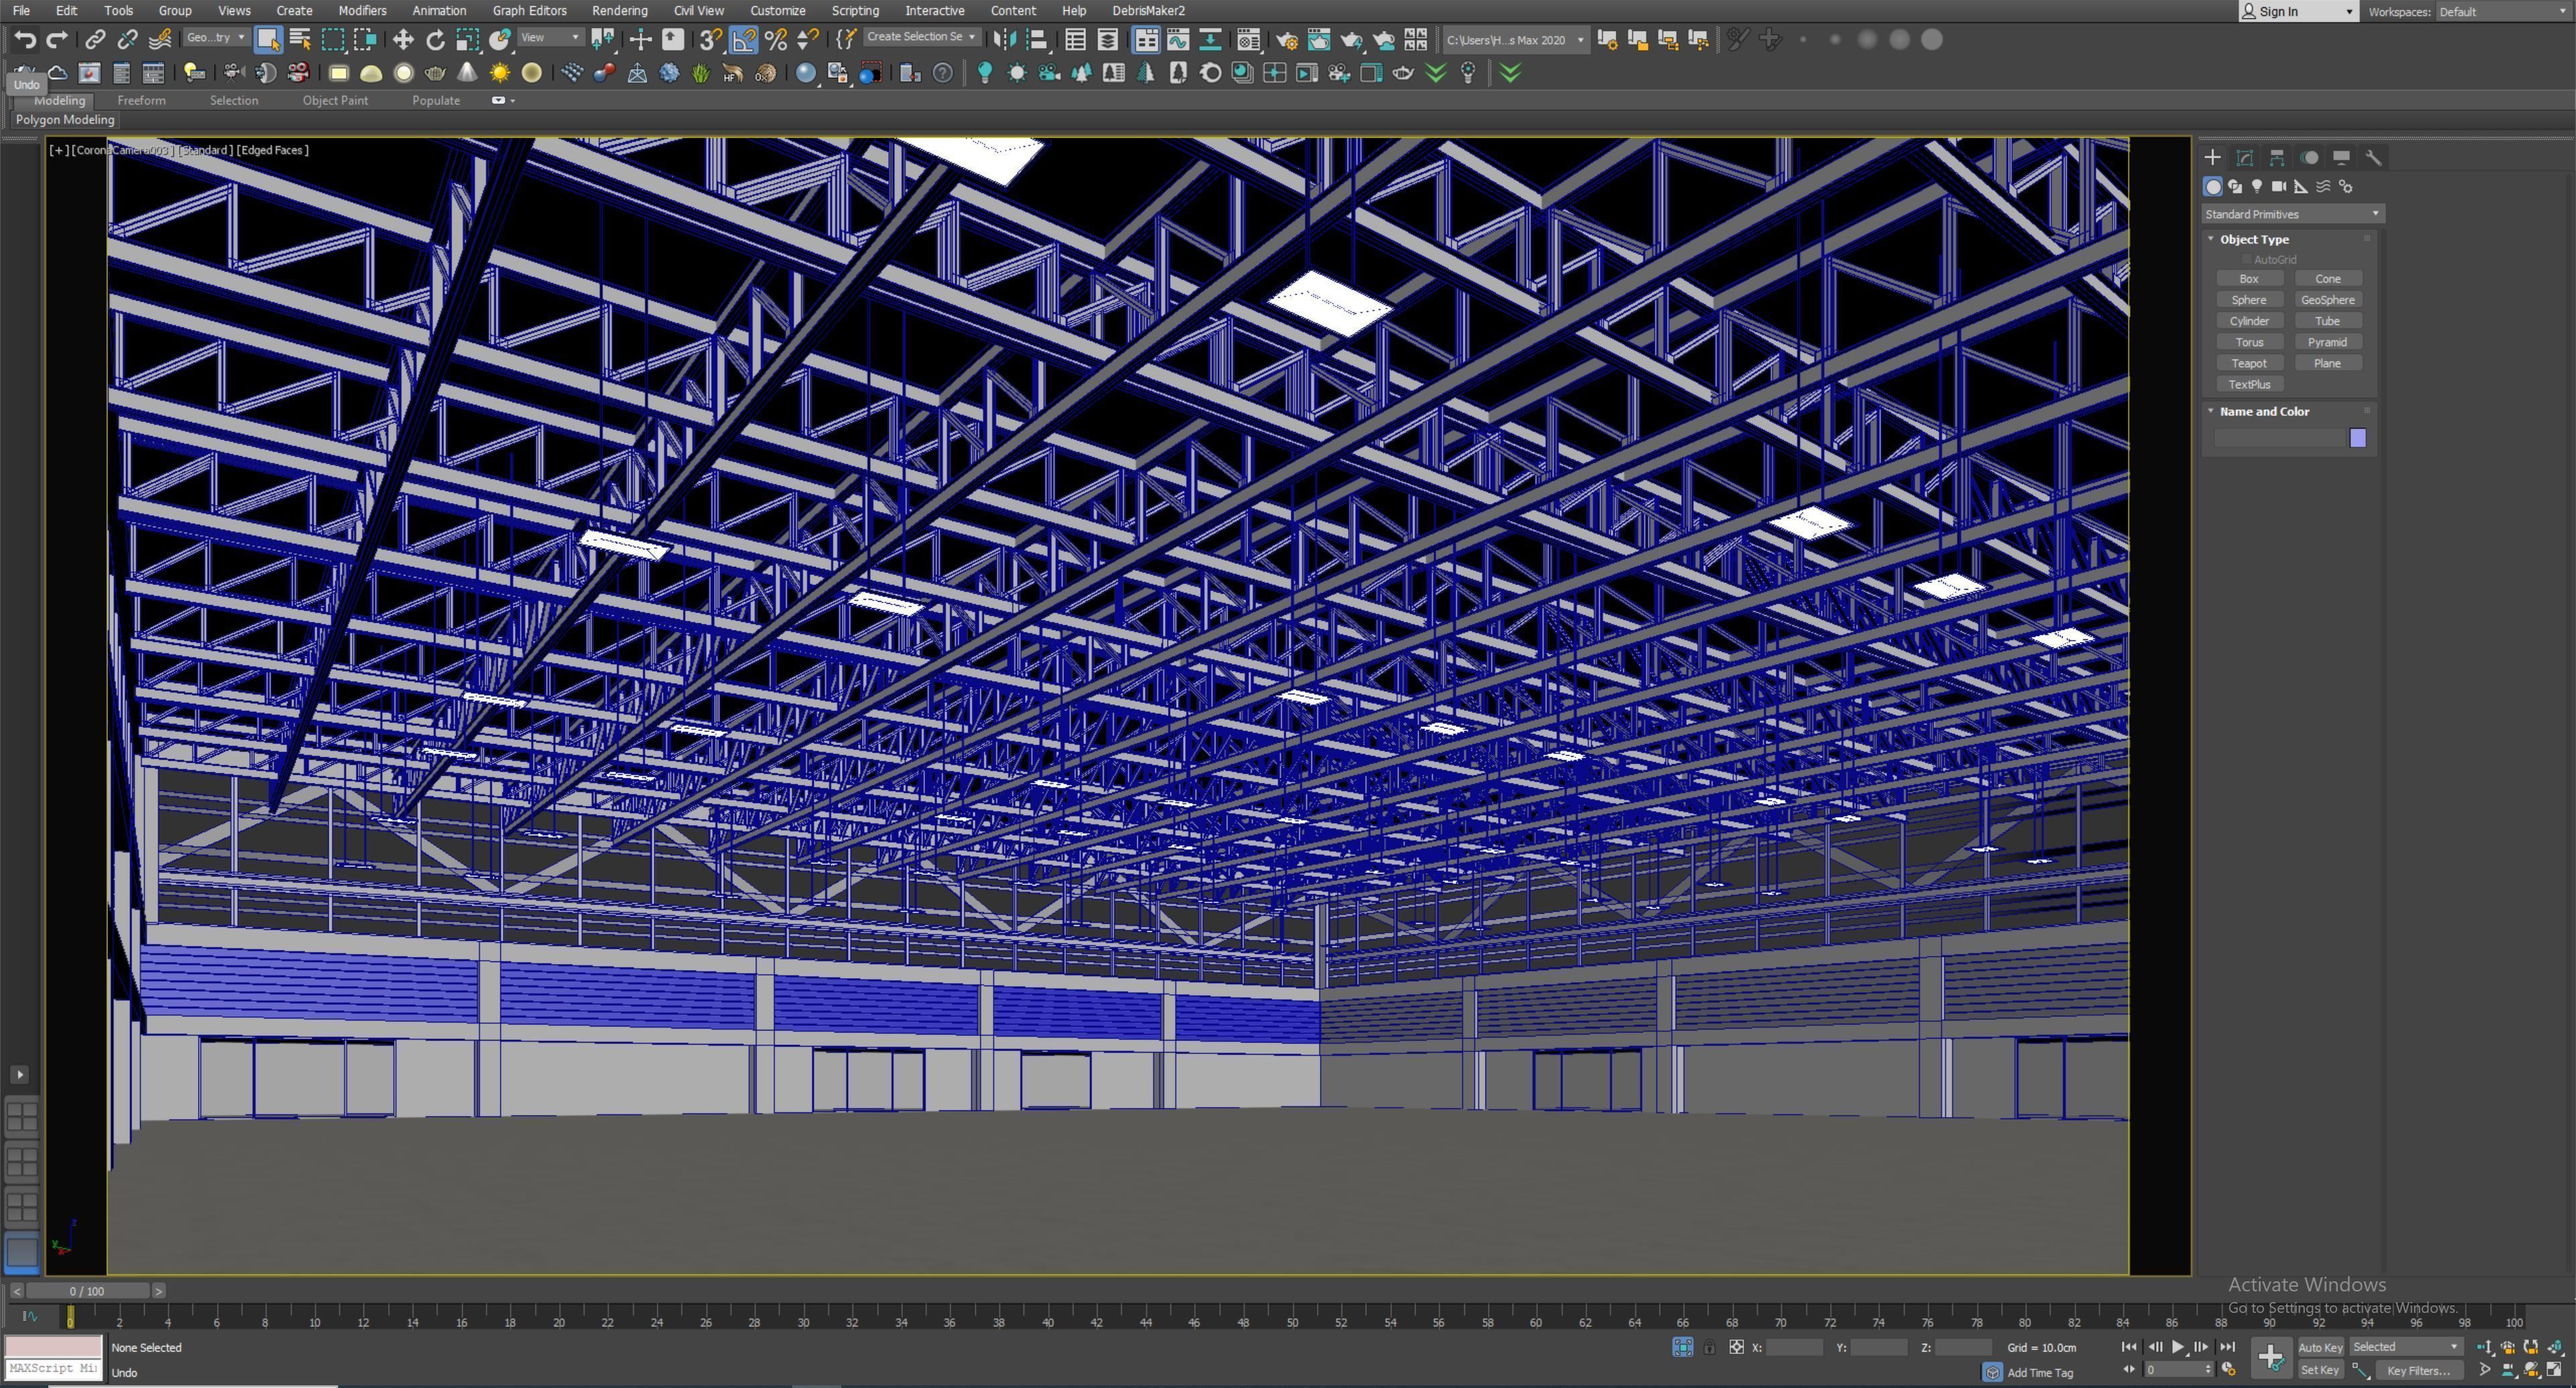Click the Redo arrow icon
Screen dimensions: 2576x1388
click(57, 40)
